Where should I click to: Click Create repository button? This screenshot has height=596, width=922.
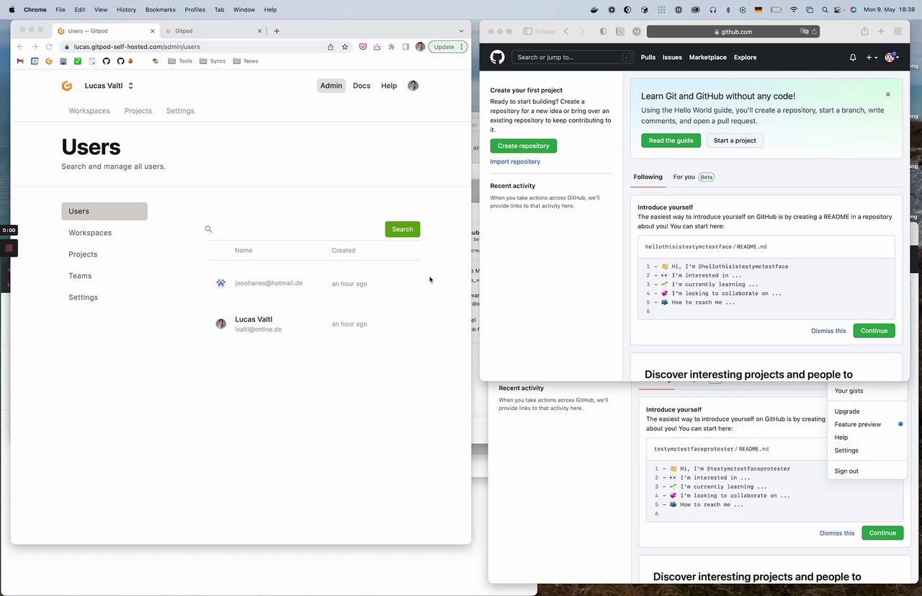click(524, 146)
